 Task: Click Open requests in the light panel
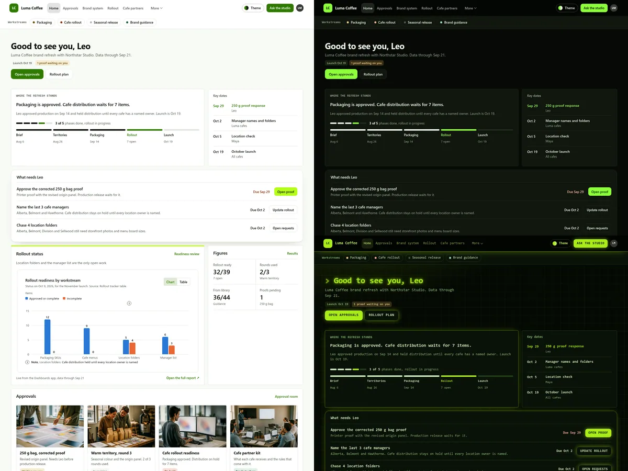tap(283, 228)
